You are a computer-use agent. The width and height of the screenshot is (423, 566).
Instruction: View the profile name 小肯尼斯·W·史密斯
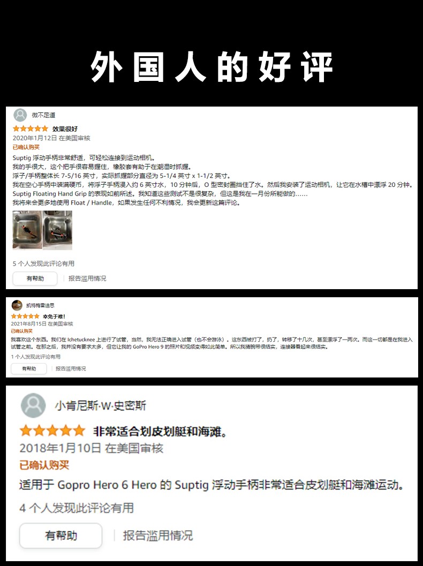click(x=100, y=406)
